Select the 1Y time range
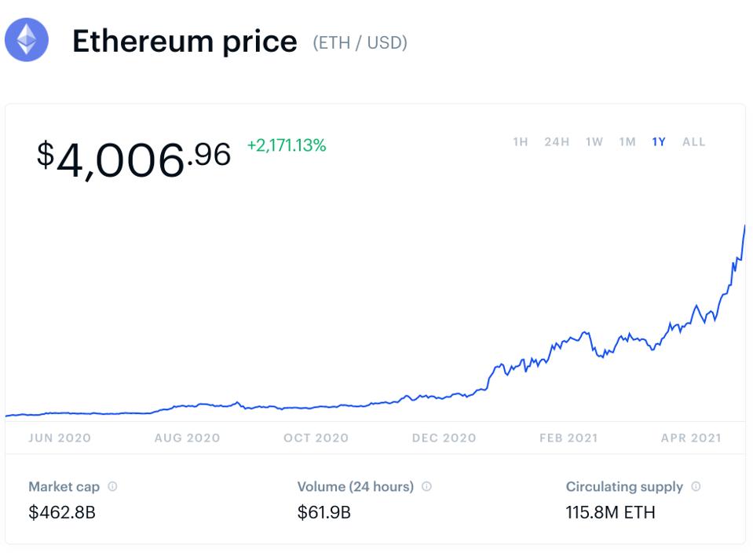 [658, 142]
